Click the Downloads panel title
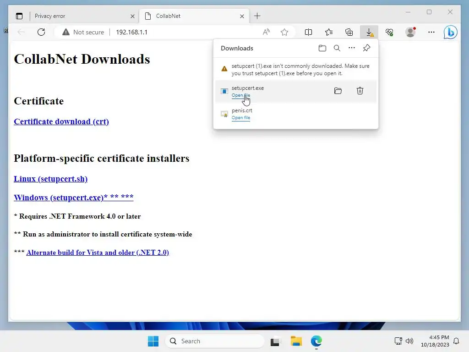This screenshot has width=469, height=352. [237, 48]
